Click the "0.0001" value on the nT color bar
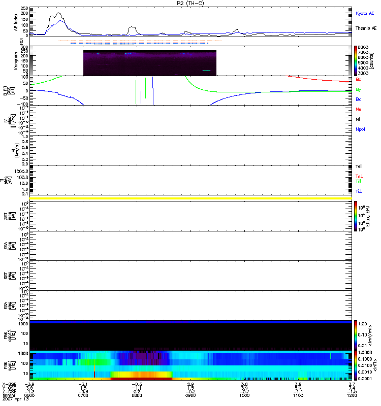Viewport: 381px width, 406px height. point(365,379)
